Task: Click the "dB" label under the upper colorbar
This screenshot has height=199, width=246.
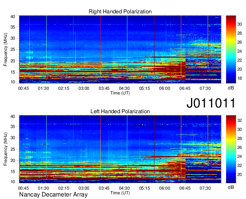Action: click(231, 88)
